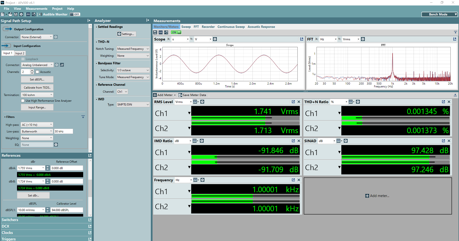
Task: Open SINAD meter settings gear
Action: 346,141
